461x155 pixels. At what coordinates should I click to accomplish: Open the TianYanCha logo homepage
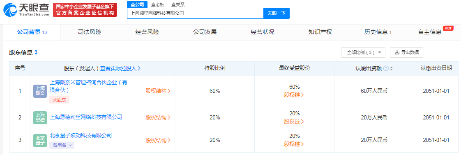26,10
